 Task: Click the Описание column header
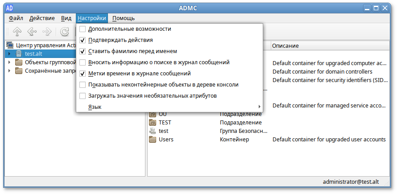(x=330, y=46)
